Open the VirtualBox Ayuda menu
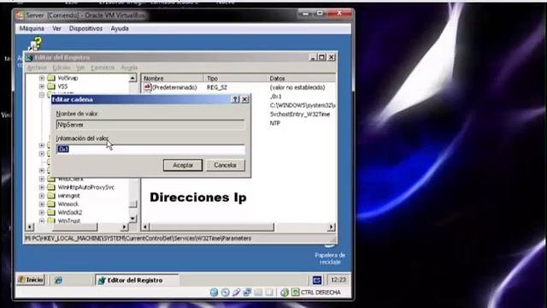547x308 pixels. click(x=120, y=28)
